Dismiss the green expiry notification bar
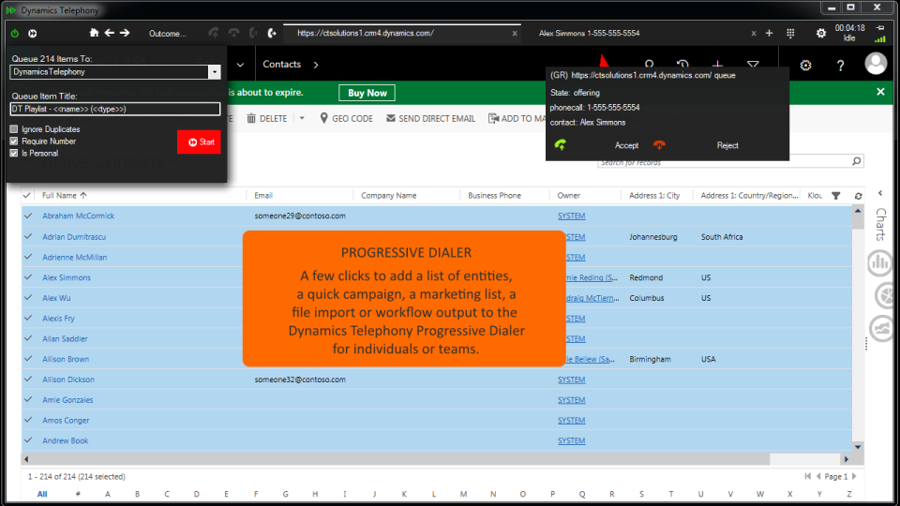Image resolution: width=900 pixels, height=506 pixels. pyautogui.click(x=880, y=92)
